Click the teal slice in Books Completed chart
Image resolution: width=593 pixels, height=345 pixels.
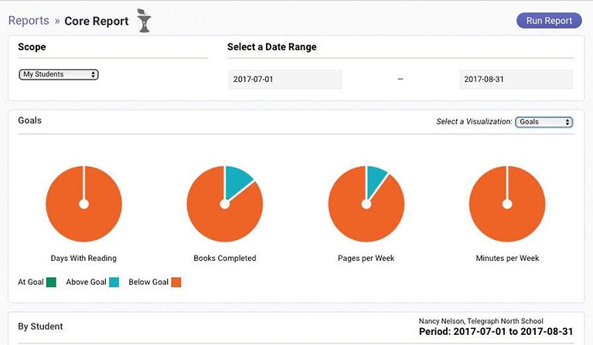tap(238, 181)
